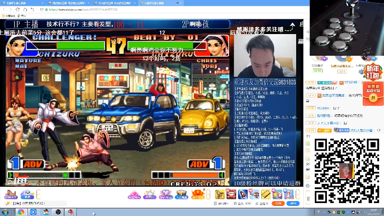The height and width of the screenshot is (216, 384).
Task: Click the system tray clock
Action: tap(373, 212)
